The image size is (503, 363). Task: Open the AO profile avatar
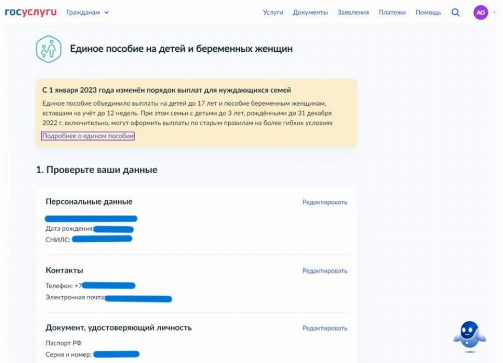(480, 13)
